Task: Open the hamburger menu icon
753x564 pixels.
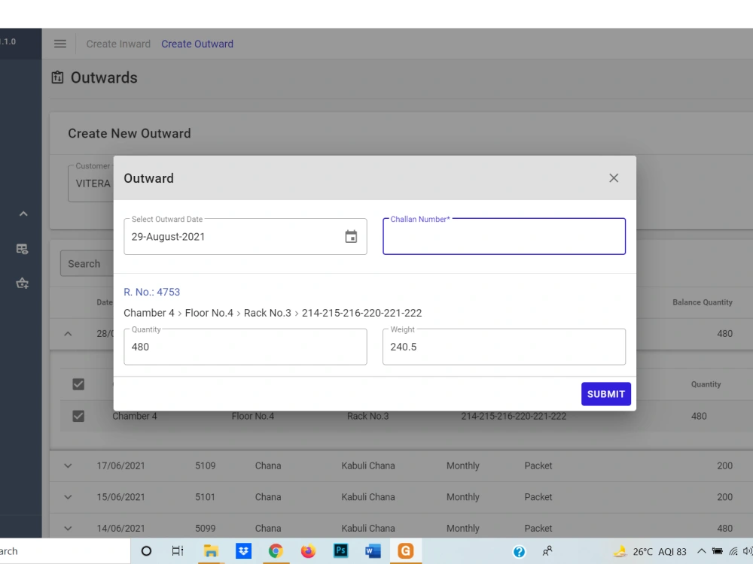Action: pyautogui.click(x=60, y=44)
